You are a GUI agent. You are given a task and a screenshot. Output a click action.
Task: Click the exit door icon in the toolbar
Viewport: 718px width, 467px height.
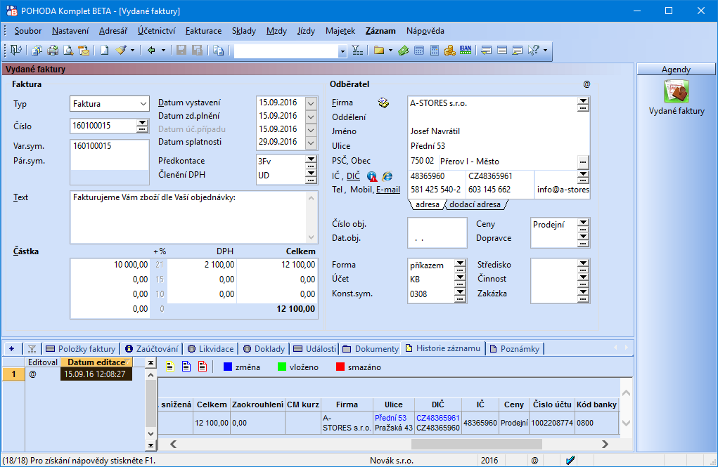click(x=16, y=51)
